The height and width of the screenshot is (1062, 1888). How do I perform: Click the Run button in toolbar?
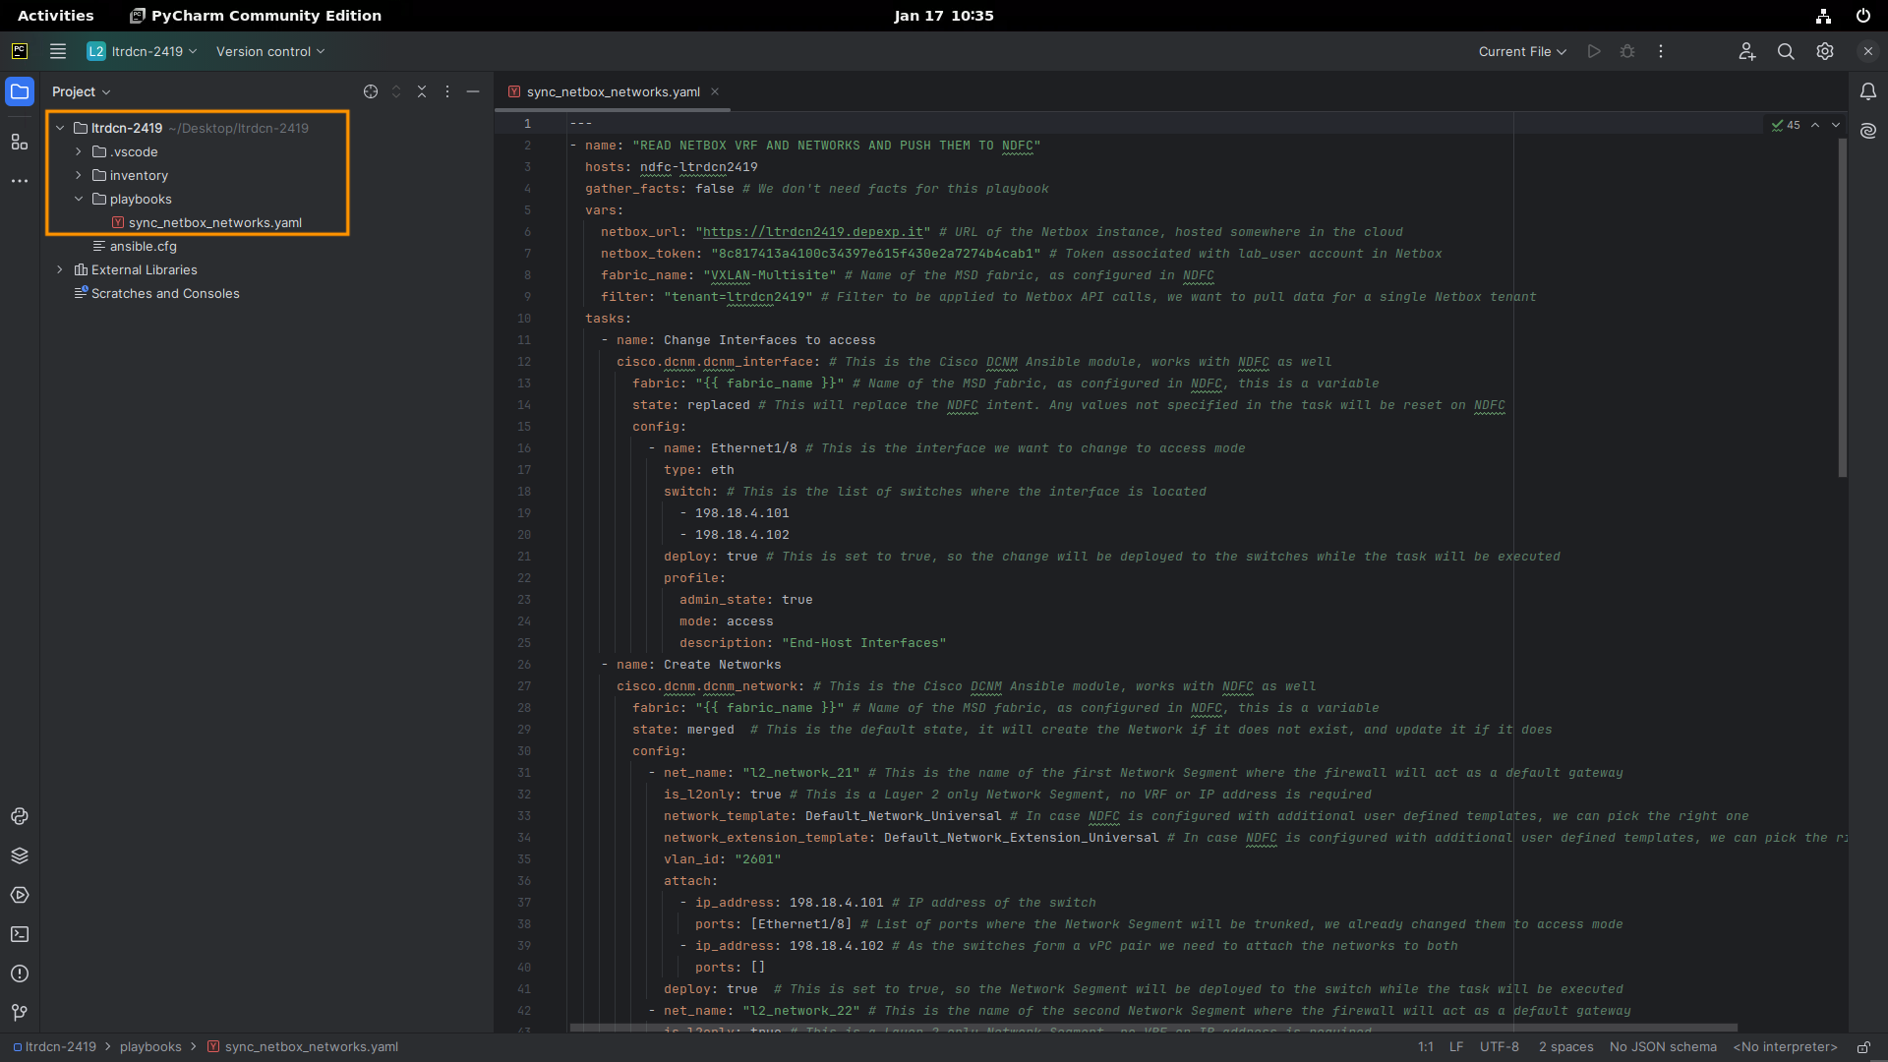click(x=1594, y=51)
